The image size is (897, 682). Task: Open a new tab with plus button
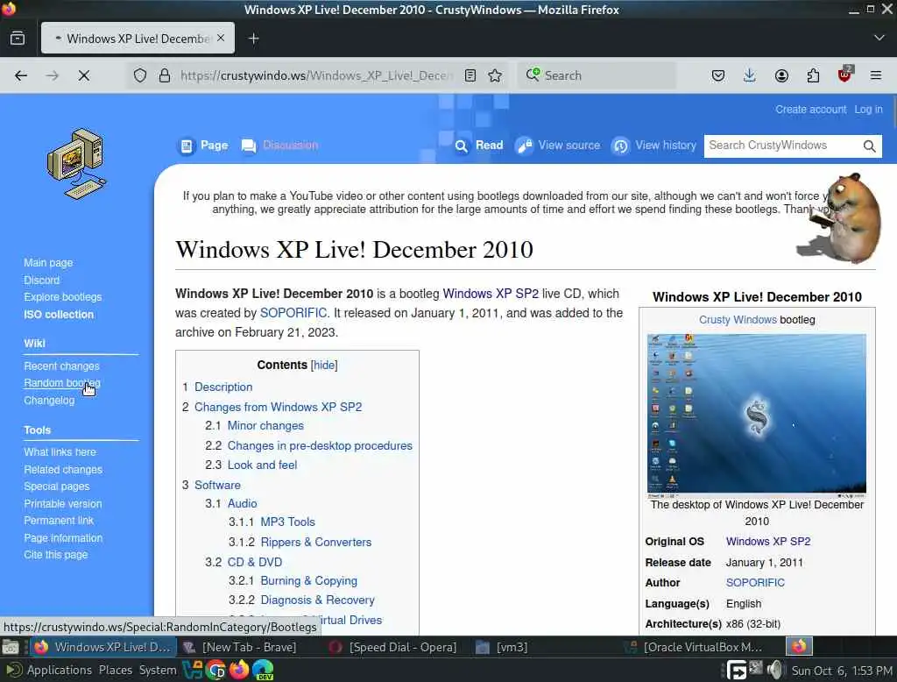(254, 39)
